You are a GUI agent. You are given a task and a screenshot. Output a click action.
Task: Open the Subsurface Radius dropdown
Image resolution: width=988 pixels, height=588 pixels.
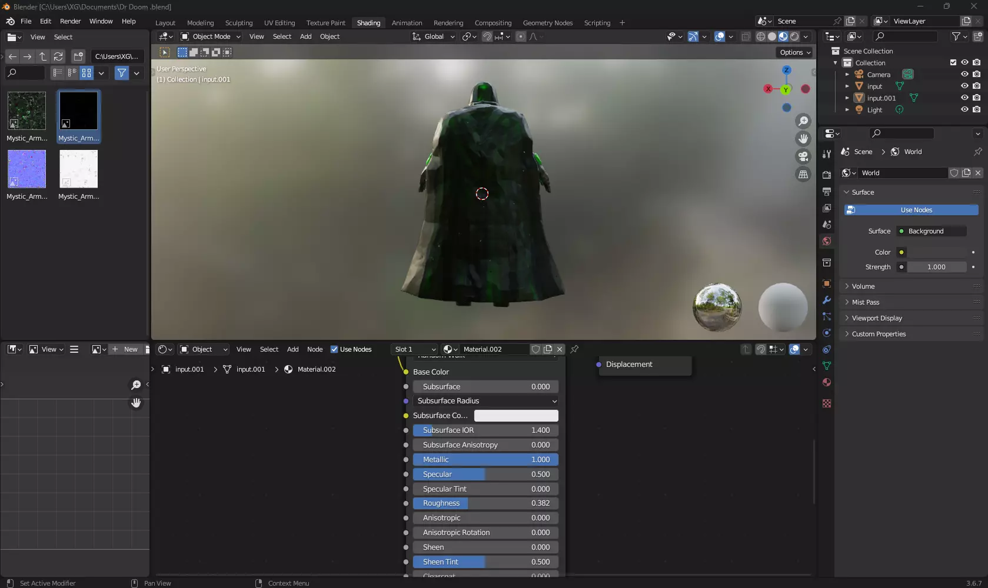485,401
